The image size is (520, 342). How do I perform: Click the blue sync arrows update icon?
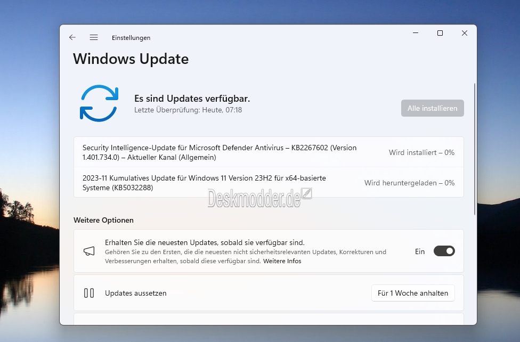99,103
